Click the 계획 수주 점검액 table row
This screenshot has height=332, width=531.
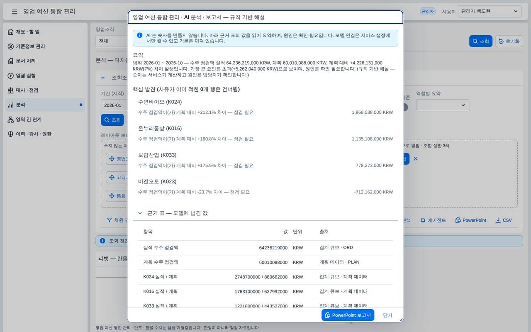click(265, 262)
